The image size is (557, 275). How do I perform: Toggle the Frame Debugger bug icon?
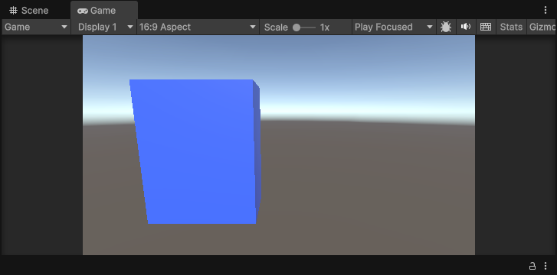[x=446, y=27]
